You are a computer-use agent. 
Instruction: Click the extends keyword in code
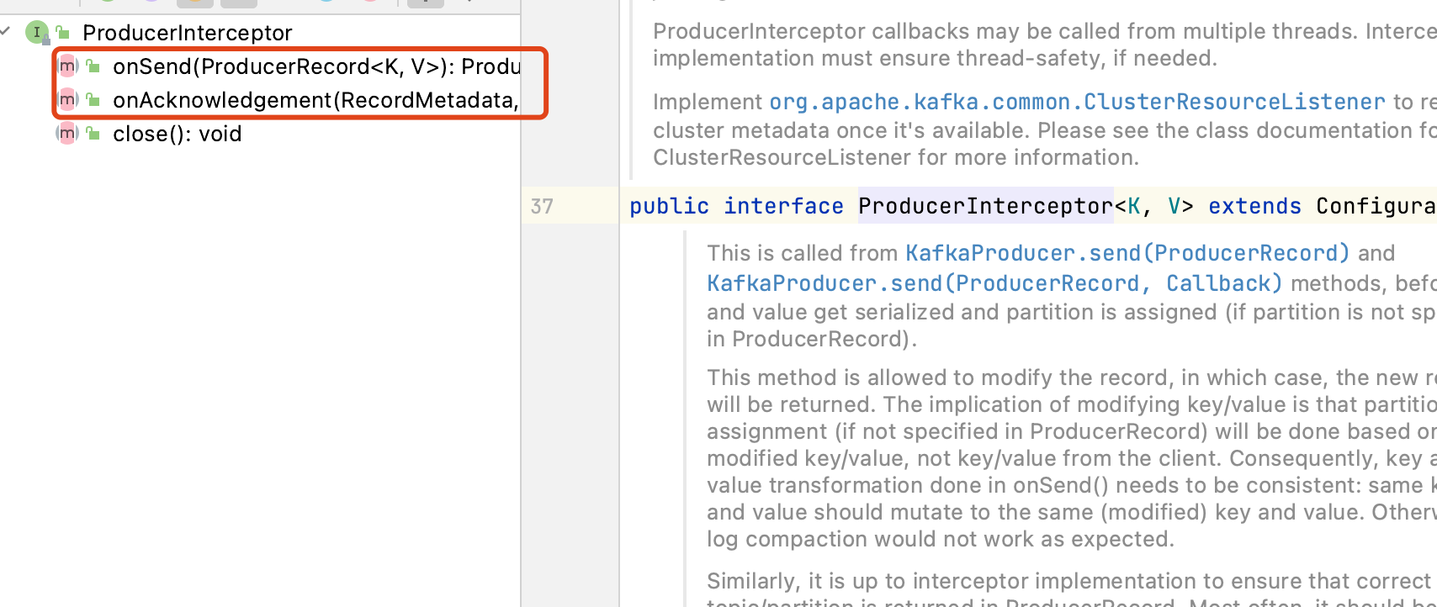[1254, 206]
